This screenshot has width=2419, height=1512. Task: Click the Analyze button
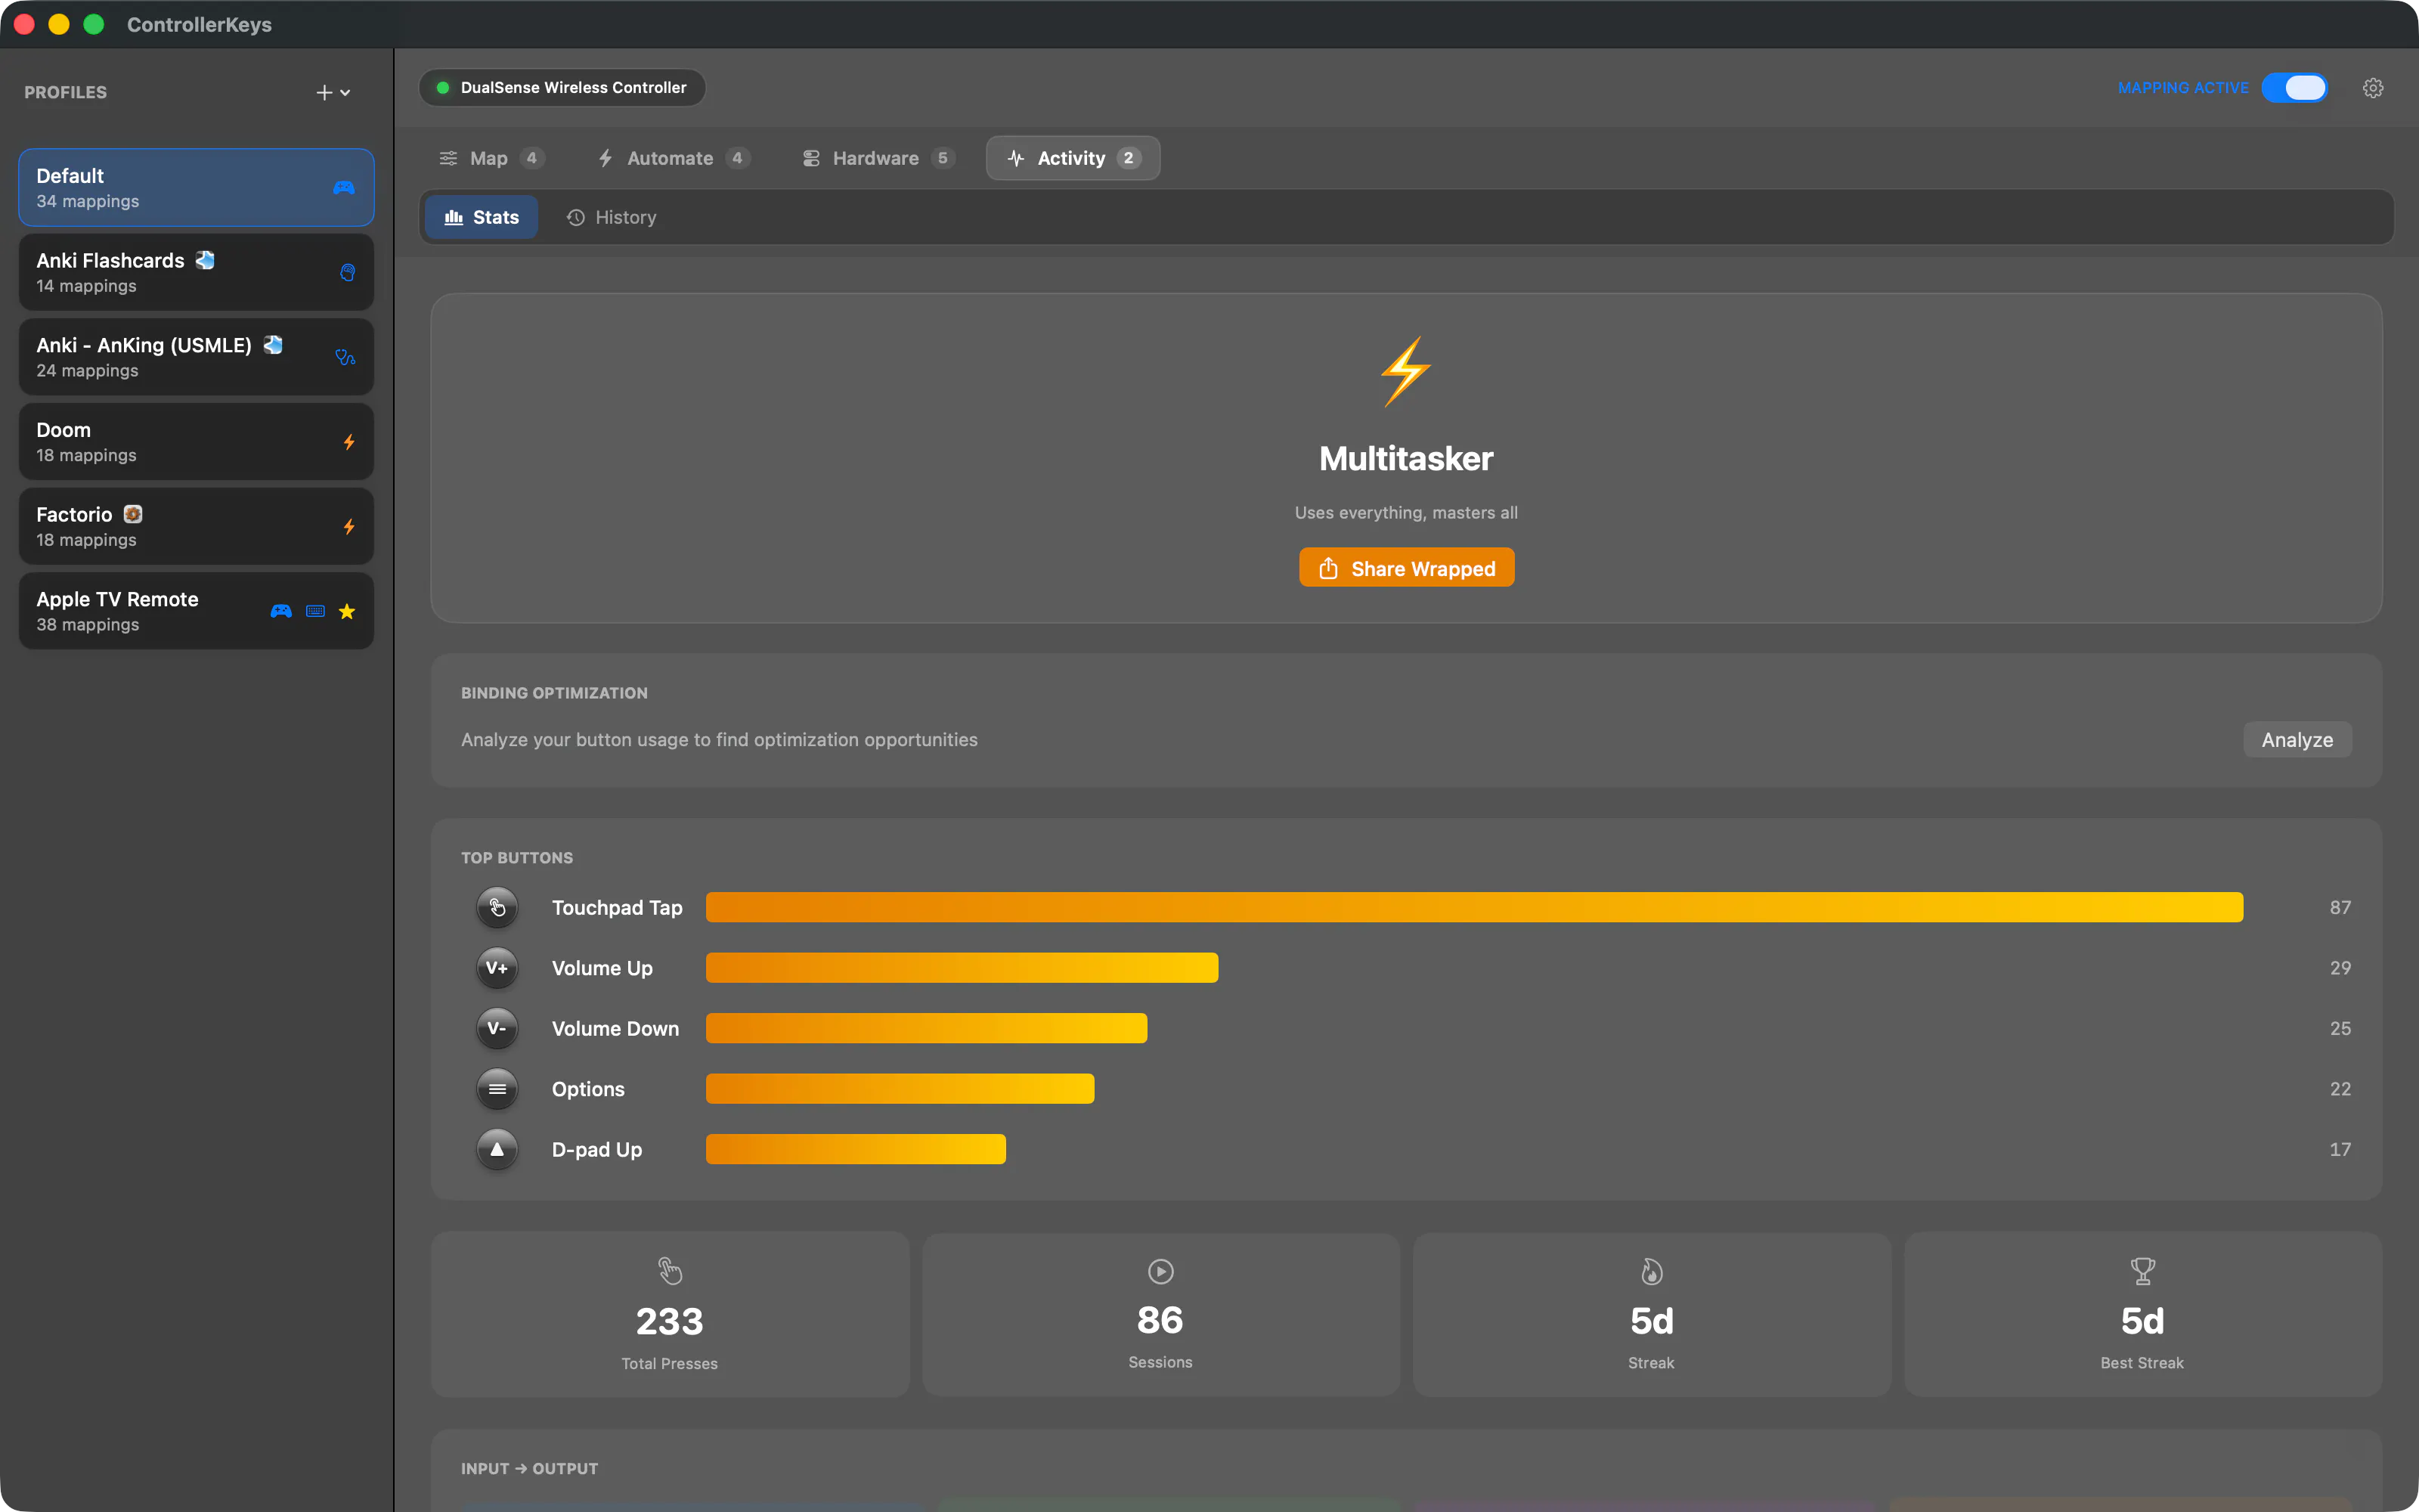[2296, 740]
